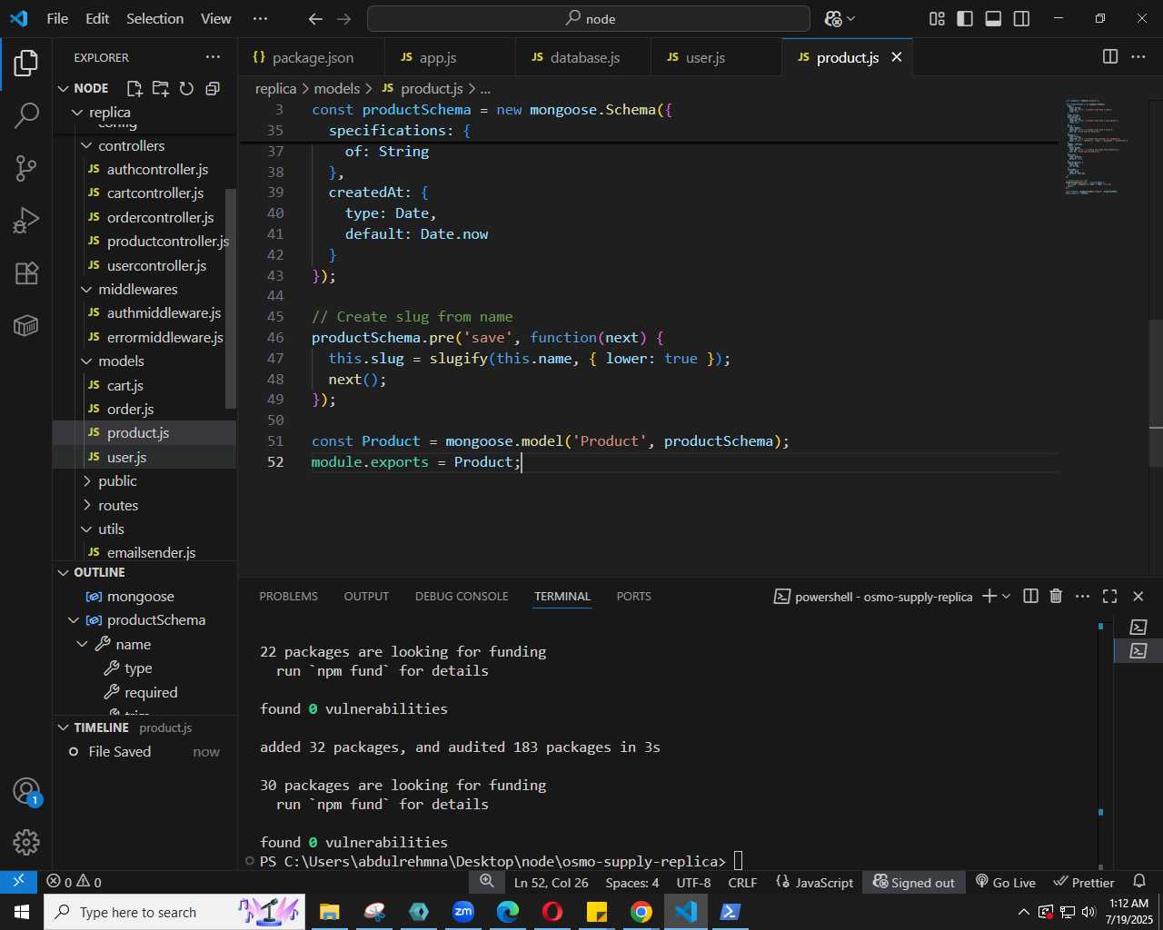The height and width of the screenshot is (930, 1163).
Task: Create a new file in NODE explorer
Action: coord(134,88)
